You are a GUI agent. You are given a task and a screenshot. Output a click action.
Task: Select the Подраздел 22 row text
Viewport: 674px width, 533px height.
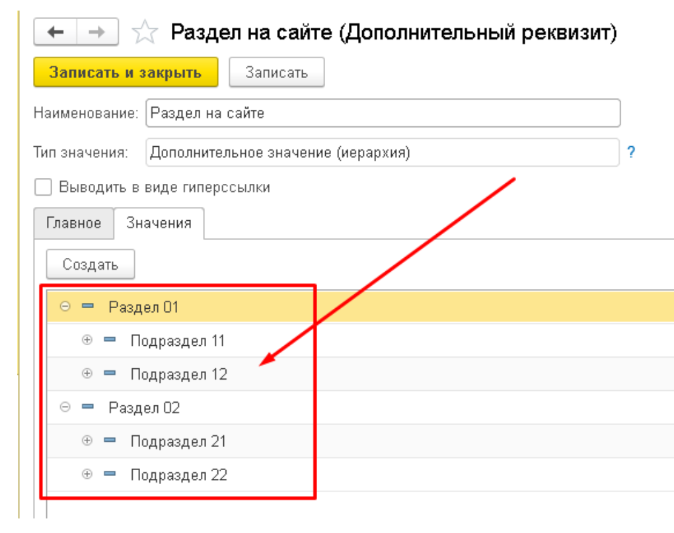[179, 475]
